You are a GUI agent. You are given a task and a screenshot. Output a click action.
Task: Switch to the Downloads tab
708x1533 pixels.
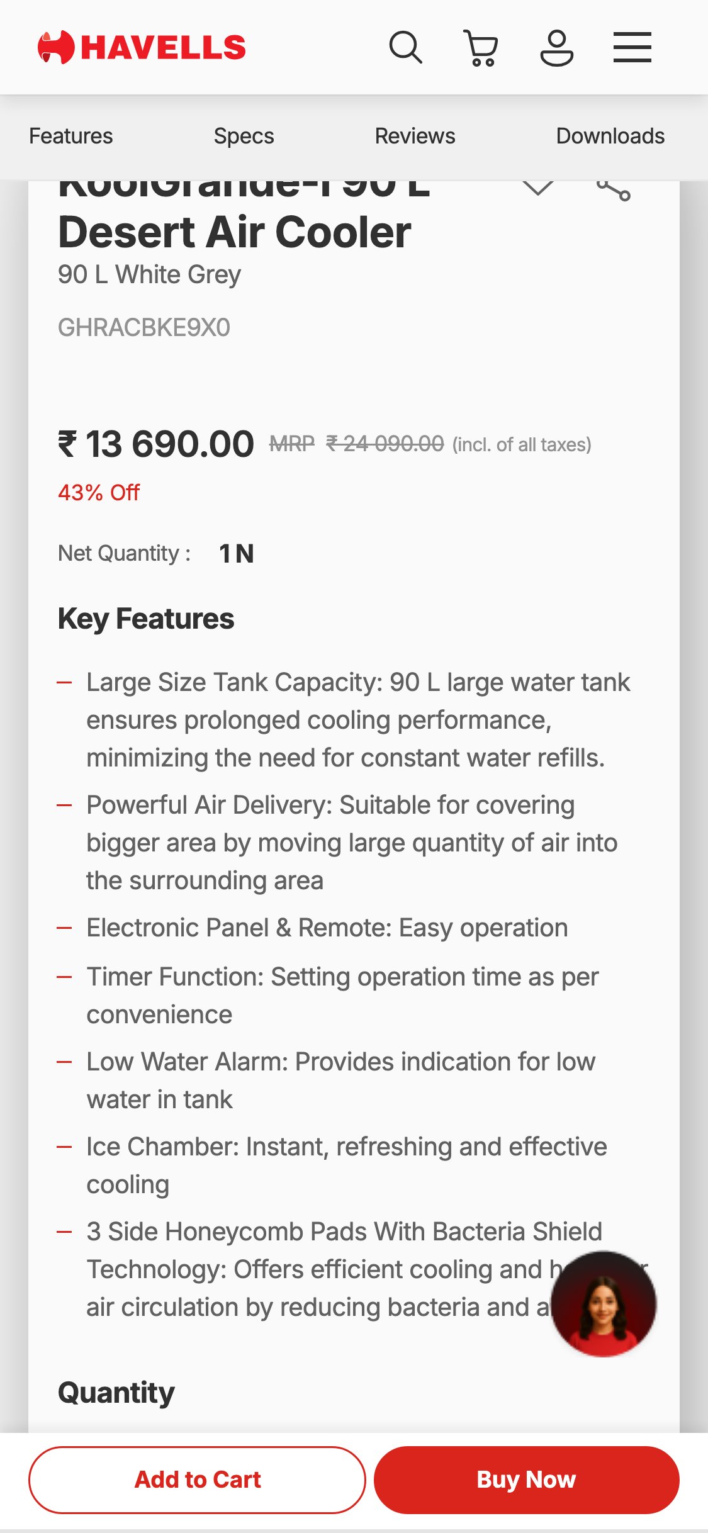[610, 136]
